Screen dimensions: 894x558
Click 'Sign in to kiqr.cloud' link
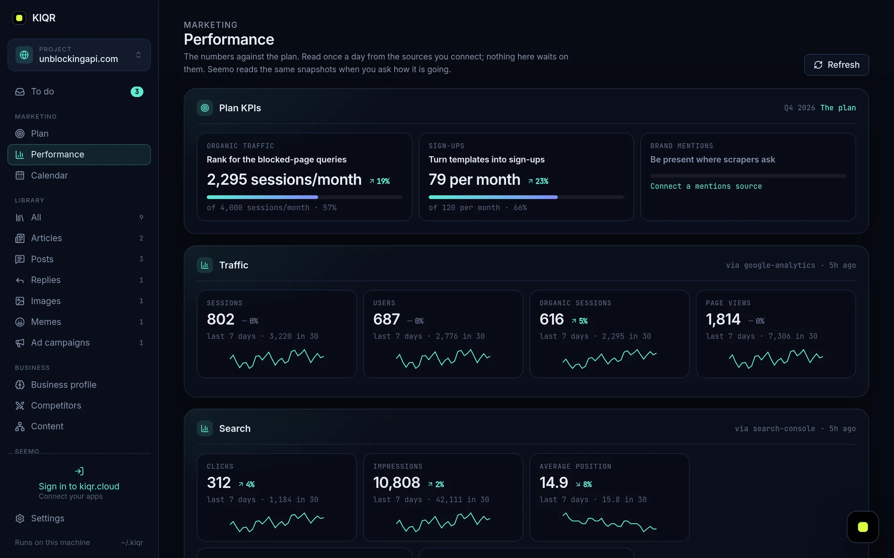pos(79,486)
